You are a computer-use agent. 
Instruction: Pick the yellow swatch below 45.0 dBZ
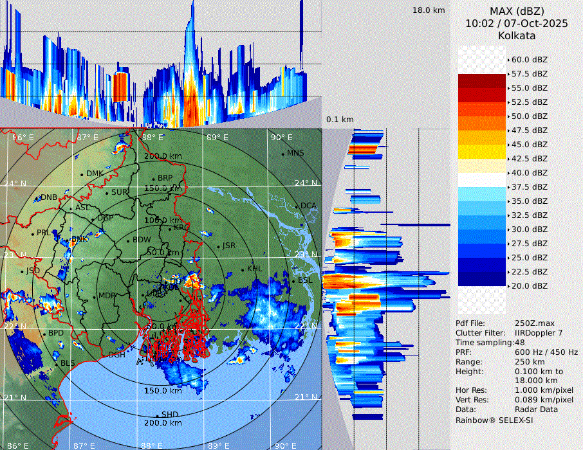(x=482, y=152)
